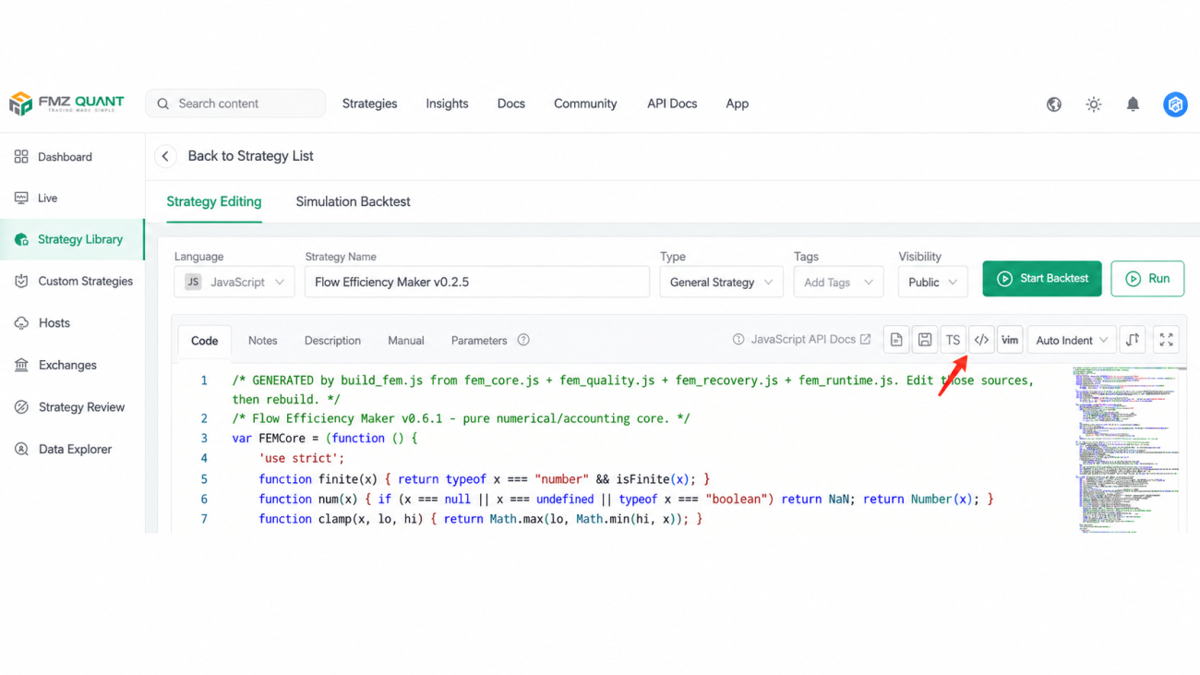The height and width of the screenshot is (675, 1200).
Task: Click the Strategy Name input field
Action: pos(477,283)
